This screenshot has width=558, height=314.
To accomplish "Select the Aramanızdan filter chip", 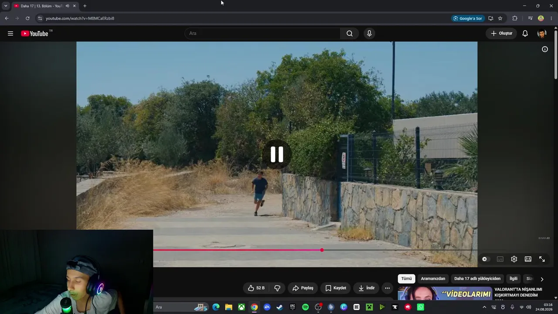I will click(x=433, y=279).
